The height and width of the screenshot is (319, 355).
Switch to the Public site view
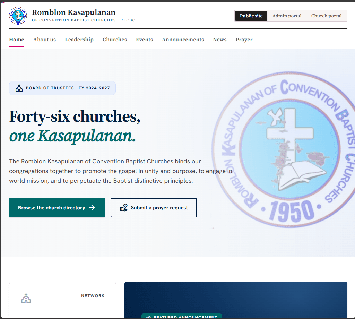(x=251, y=16)
